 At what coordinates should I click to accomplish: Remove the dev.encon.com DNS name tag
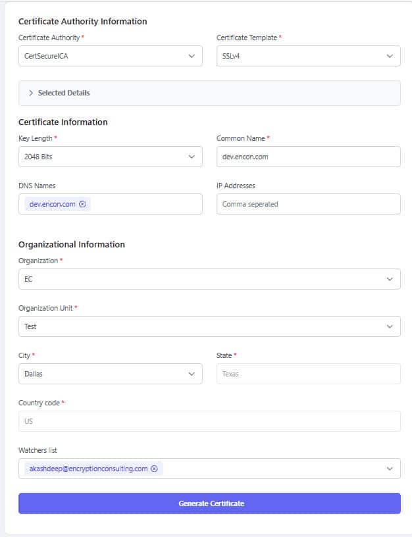click(x=82, y=205)
